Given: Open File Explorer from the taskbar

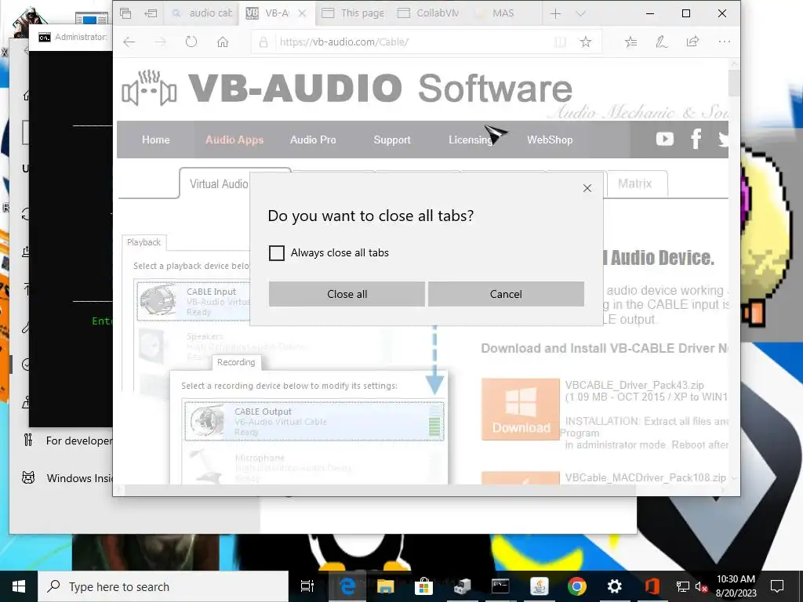Looking at the screenshot, I should click(385, 586).
